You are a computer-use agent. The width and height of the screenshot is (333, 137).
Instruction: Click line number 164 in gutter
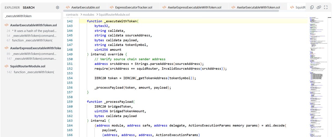[x=70, y=125]
